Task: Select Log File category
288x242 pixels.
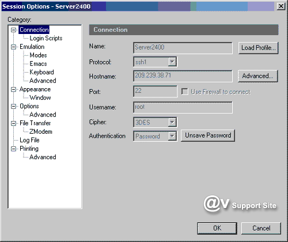Action: 29,140
